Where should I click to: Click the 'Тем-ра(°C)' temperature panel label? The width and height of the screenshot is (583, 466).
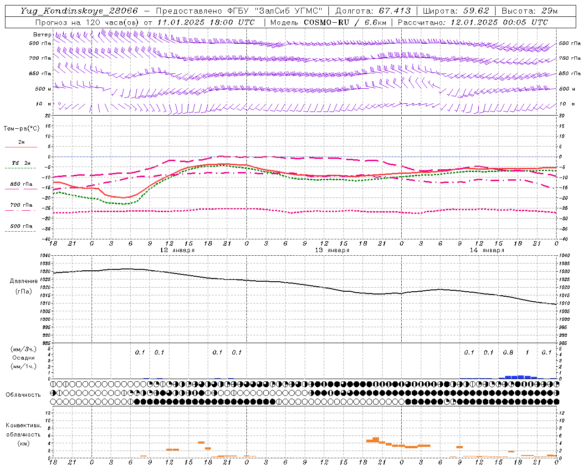pos(21,129)
